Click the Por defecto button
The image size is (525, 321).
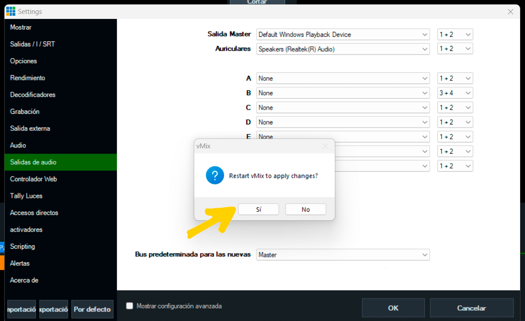click(92, 309)
